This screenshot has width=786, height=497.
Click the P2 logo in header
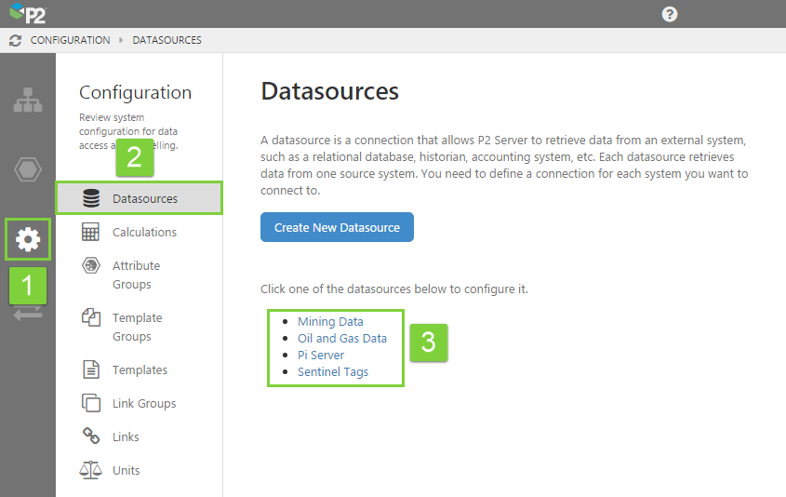coord(28,14)
